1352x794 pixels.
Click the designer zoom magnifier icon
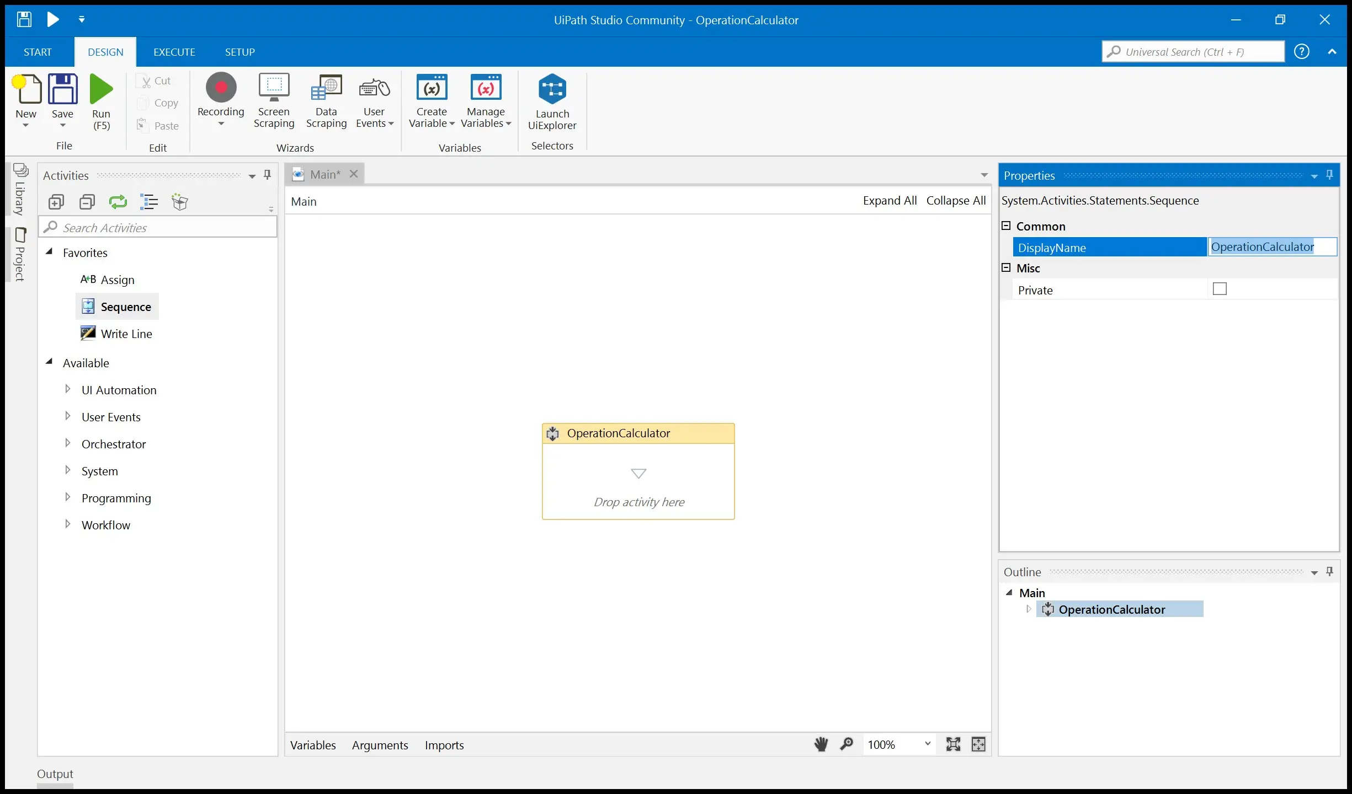(847, 744)
